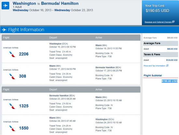Open Baggage and Optional Charges link

(158, 22)
